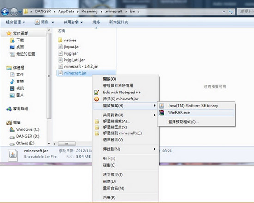Click the 下載 folder icon in favorites
The width and height of the screenshot is (254, 203).
[12, 40]
